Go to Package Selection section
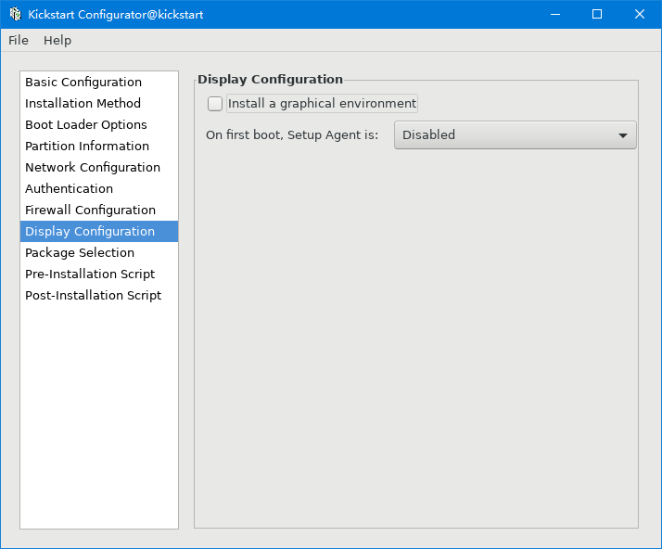Viewport: 662px width, 549px height. 99,252
